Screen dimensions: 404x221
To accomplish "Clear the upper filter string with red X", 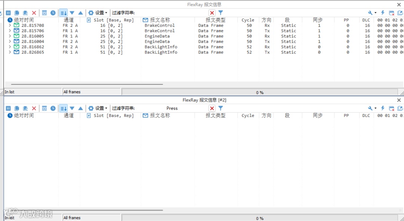I will (x=212, y=13).
